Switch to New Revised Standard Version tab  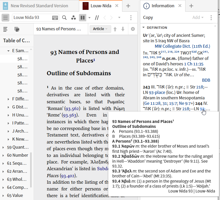pos(39,6)
